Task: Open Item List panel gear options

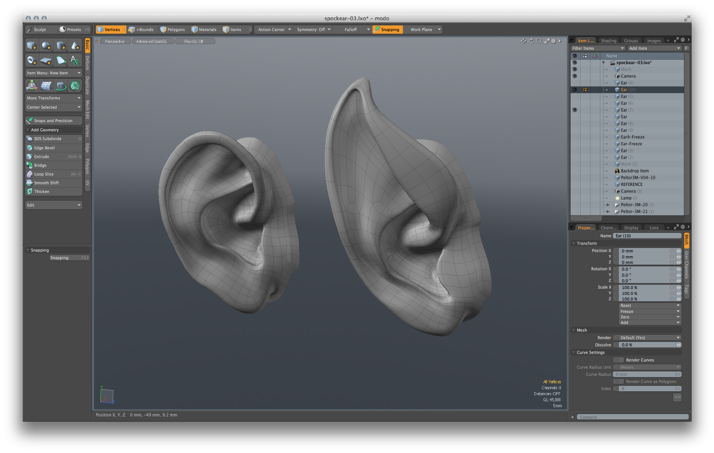Action: point(683,40)
